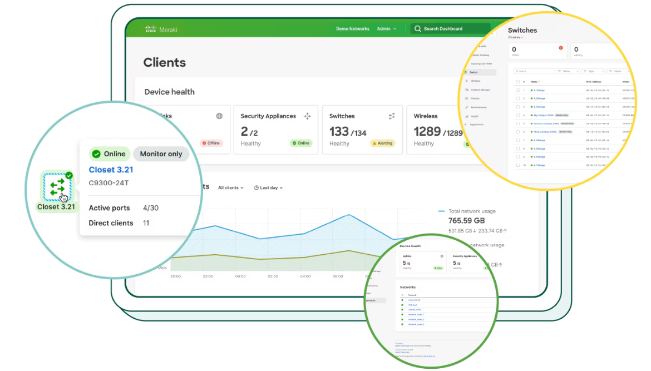
Task: Click the Active ports 4/30 value
Action: point(151,208)
